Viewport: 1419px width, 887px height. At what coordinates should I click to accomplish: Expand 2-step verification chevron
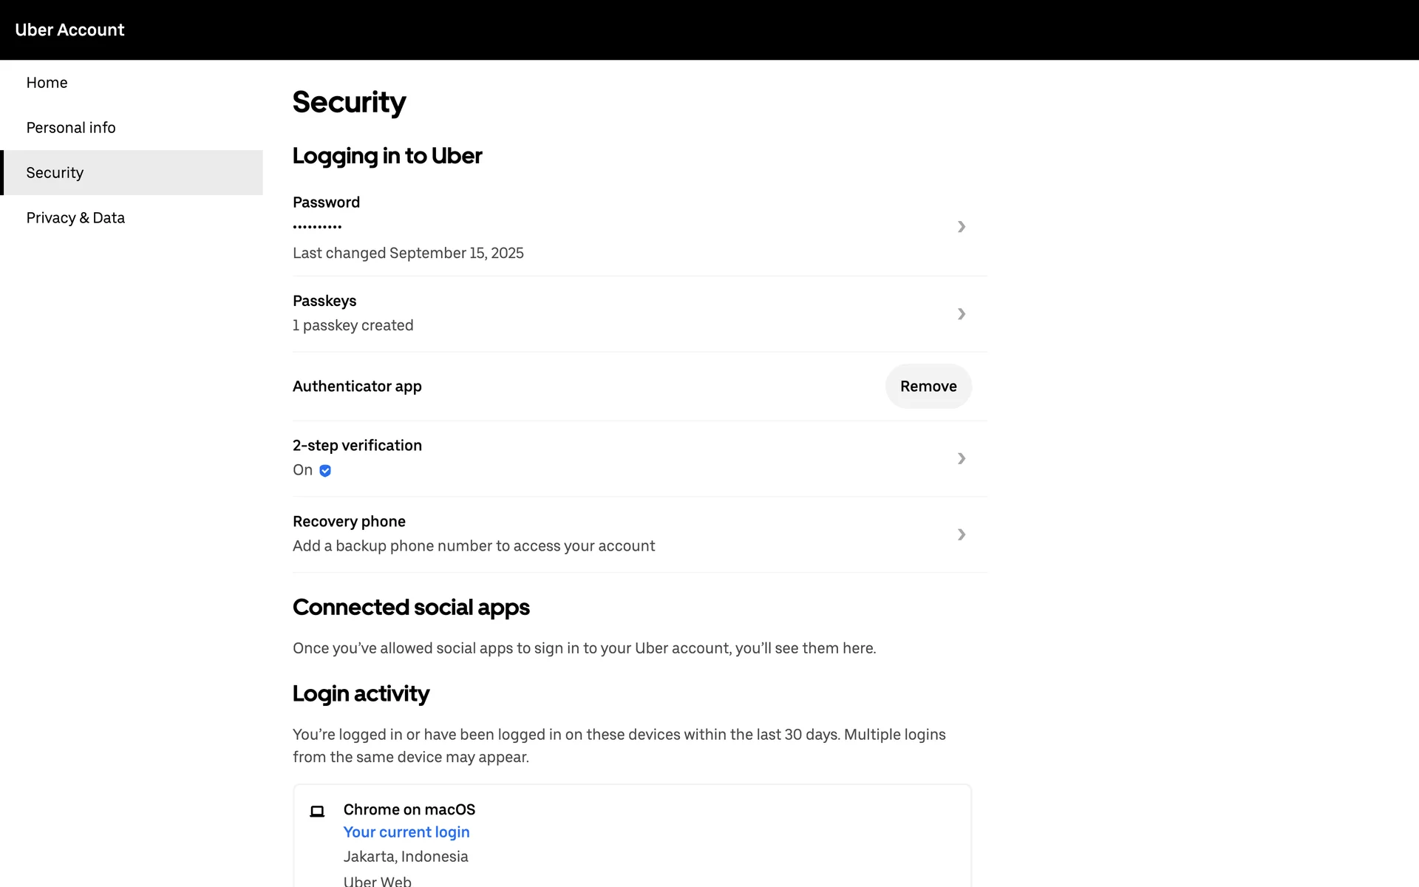[961, 459]
